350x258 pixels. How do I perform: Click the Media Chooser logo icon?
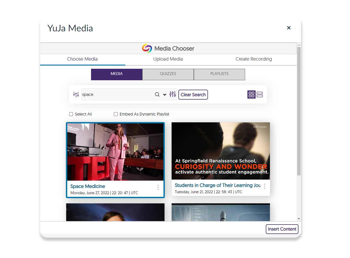coord(146,48)
